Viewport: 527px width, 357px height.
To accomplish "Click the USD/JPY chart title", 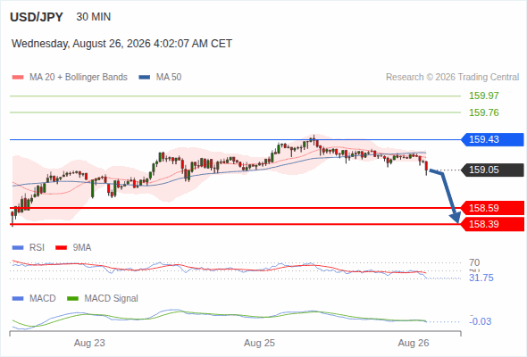I will click(37, 17).
